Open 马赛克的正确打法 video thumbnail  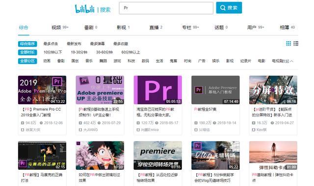click(42, 156)
